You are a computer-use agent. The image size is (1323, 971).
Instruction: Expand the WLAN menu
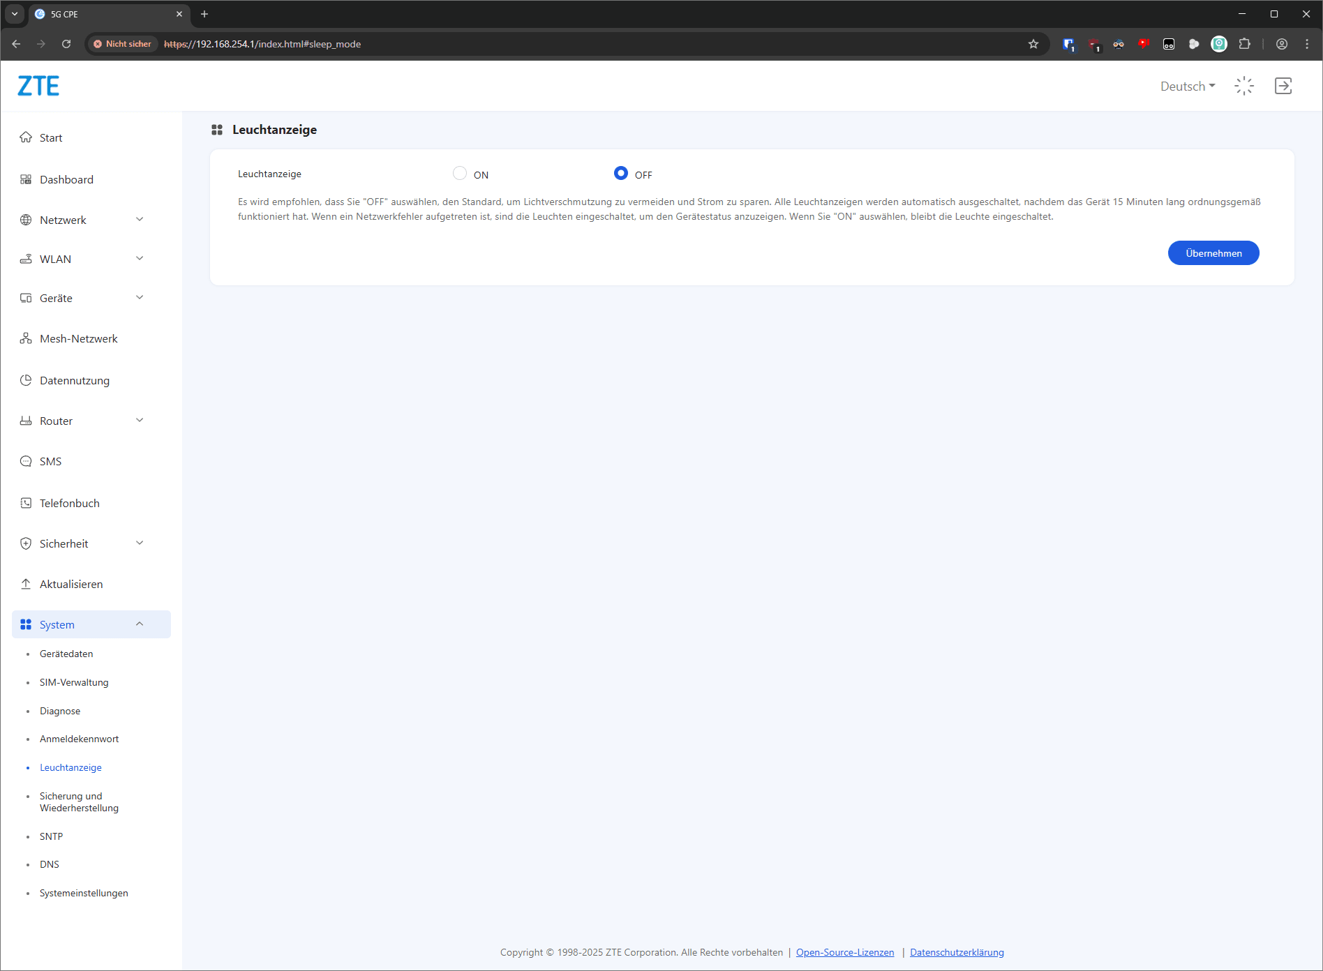[x=82, y=259]
